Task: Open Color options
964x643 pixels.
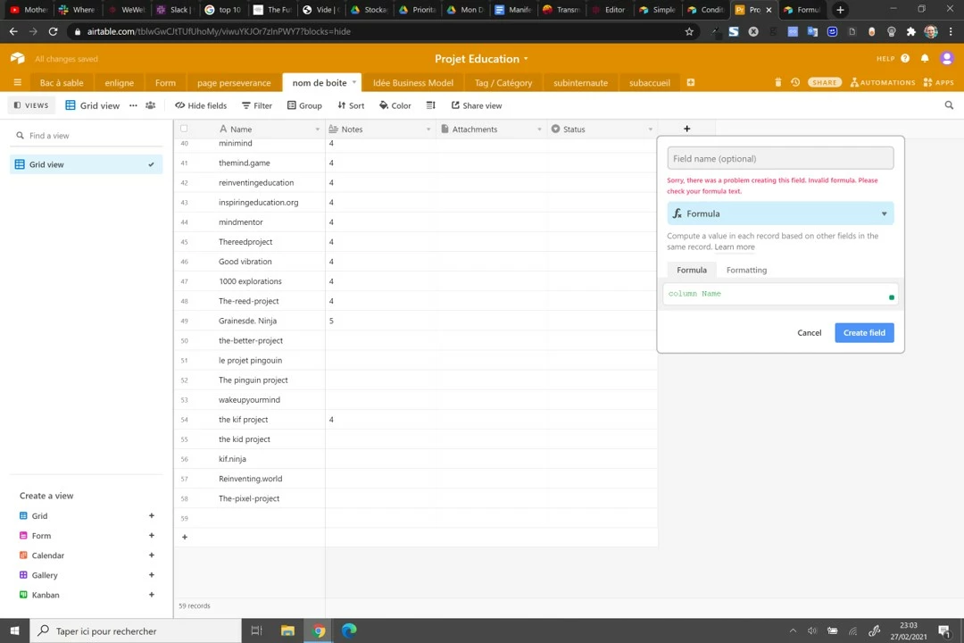Action: (x=395, y=105)
